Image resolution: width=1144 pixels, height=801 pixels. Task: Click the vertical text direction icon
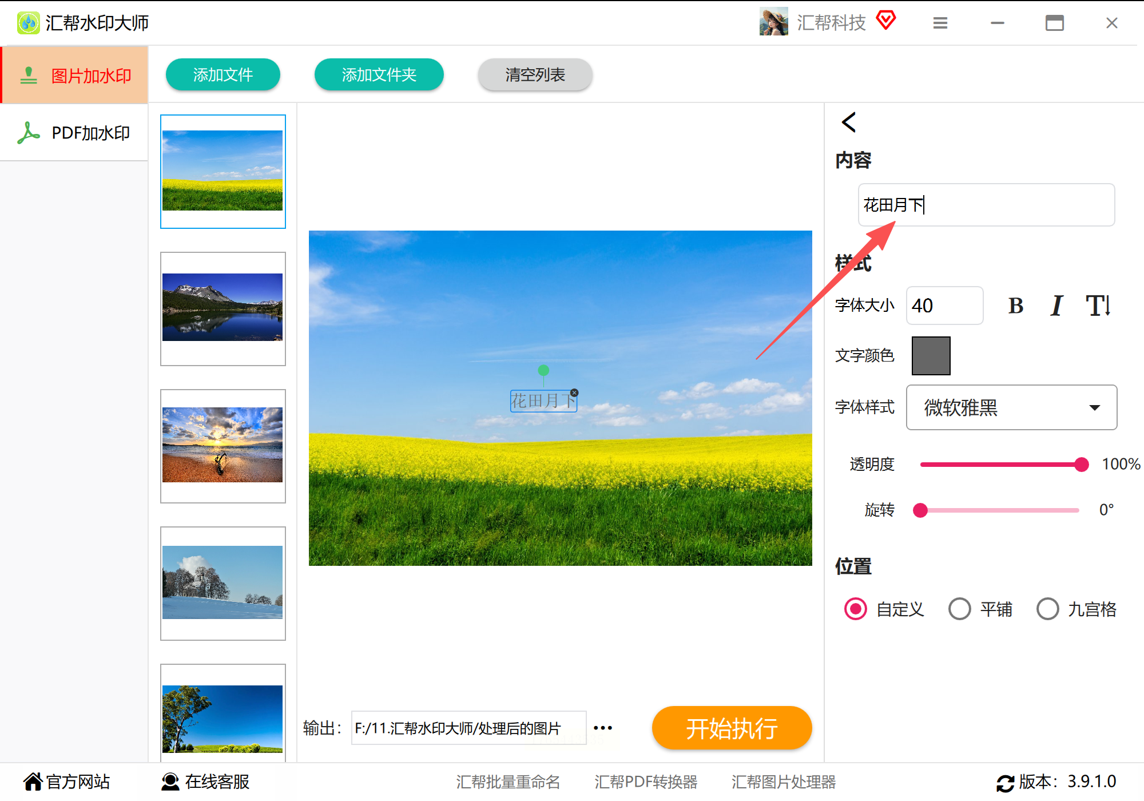(x=1098, y=306)
